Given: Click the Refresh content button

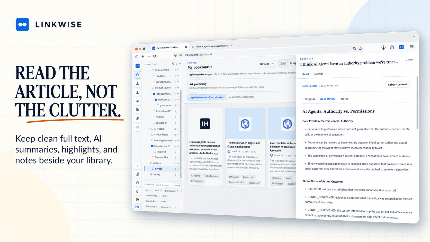Looking at the screenshot, I should pos(397,85).
